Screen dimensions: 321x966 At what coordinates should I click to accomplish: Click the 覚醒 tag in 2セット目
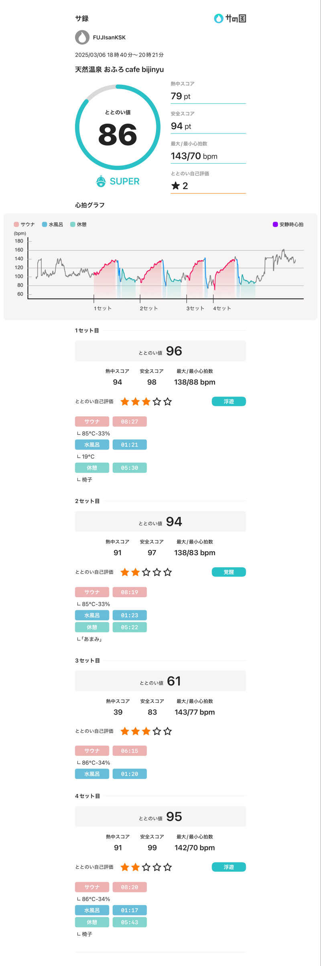click(x=229, y=572)
